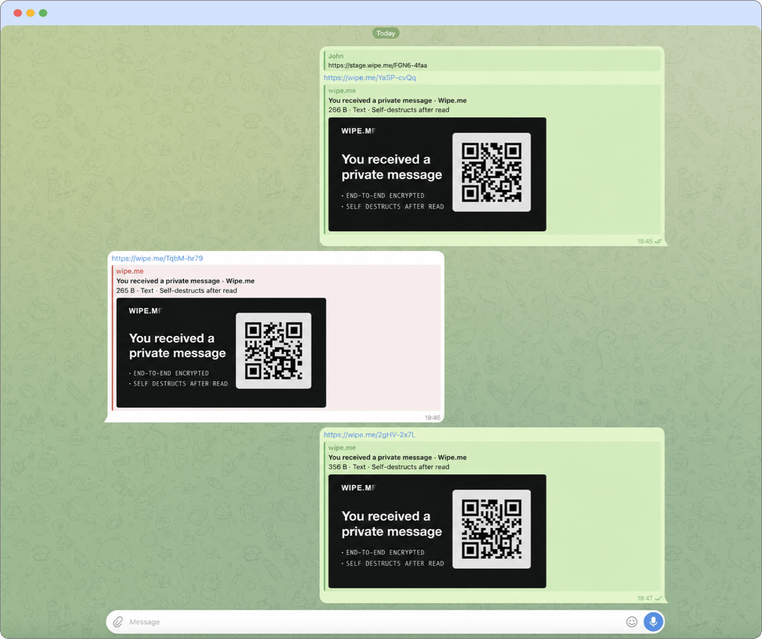Click red window close button
This screenshot has height=639, width=762.
click(18, 13)
